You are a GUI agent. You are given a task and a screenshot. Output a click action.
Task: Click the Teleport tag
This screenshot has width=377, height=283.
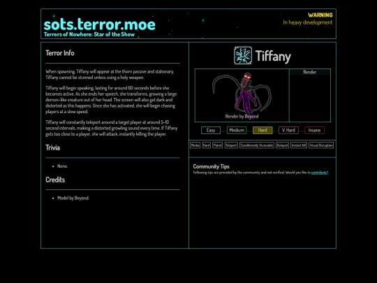tap(231, 145)
